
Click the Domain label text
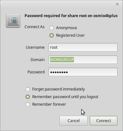click(38, 60)
